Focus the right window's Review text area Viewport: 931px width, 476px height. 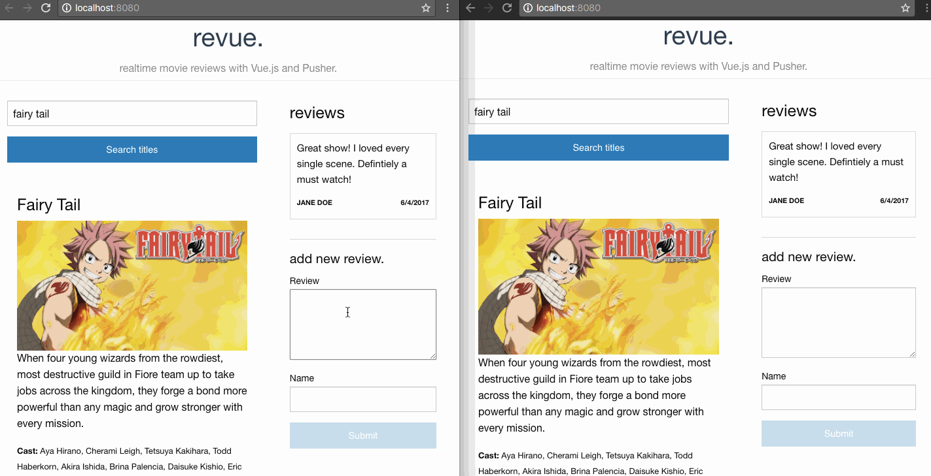tap(838, 323)
